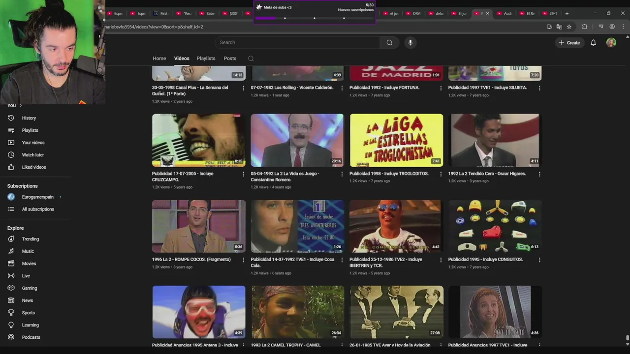630x354 pixels.
Task: Switch to browser tab labeled First
Action: click(x=161, y=13)
